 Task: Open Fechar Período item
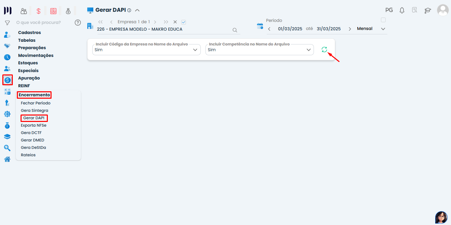(36, 103)
